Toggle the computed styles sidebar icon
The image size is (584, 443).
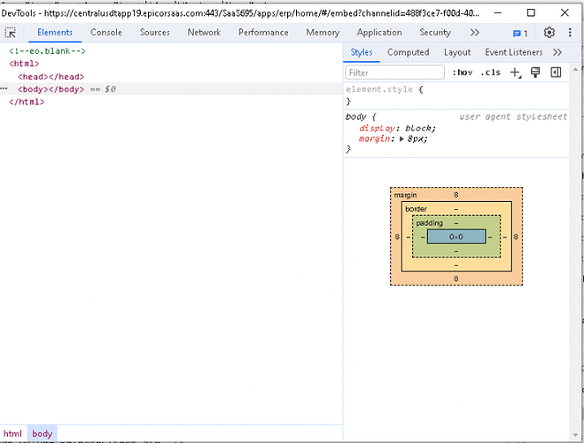click(556, 73)
